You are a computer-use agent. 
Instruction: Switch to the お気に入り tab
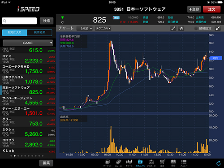(x=14, y=32)
